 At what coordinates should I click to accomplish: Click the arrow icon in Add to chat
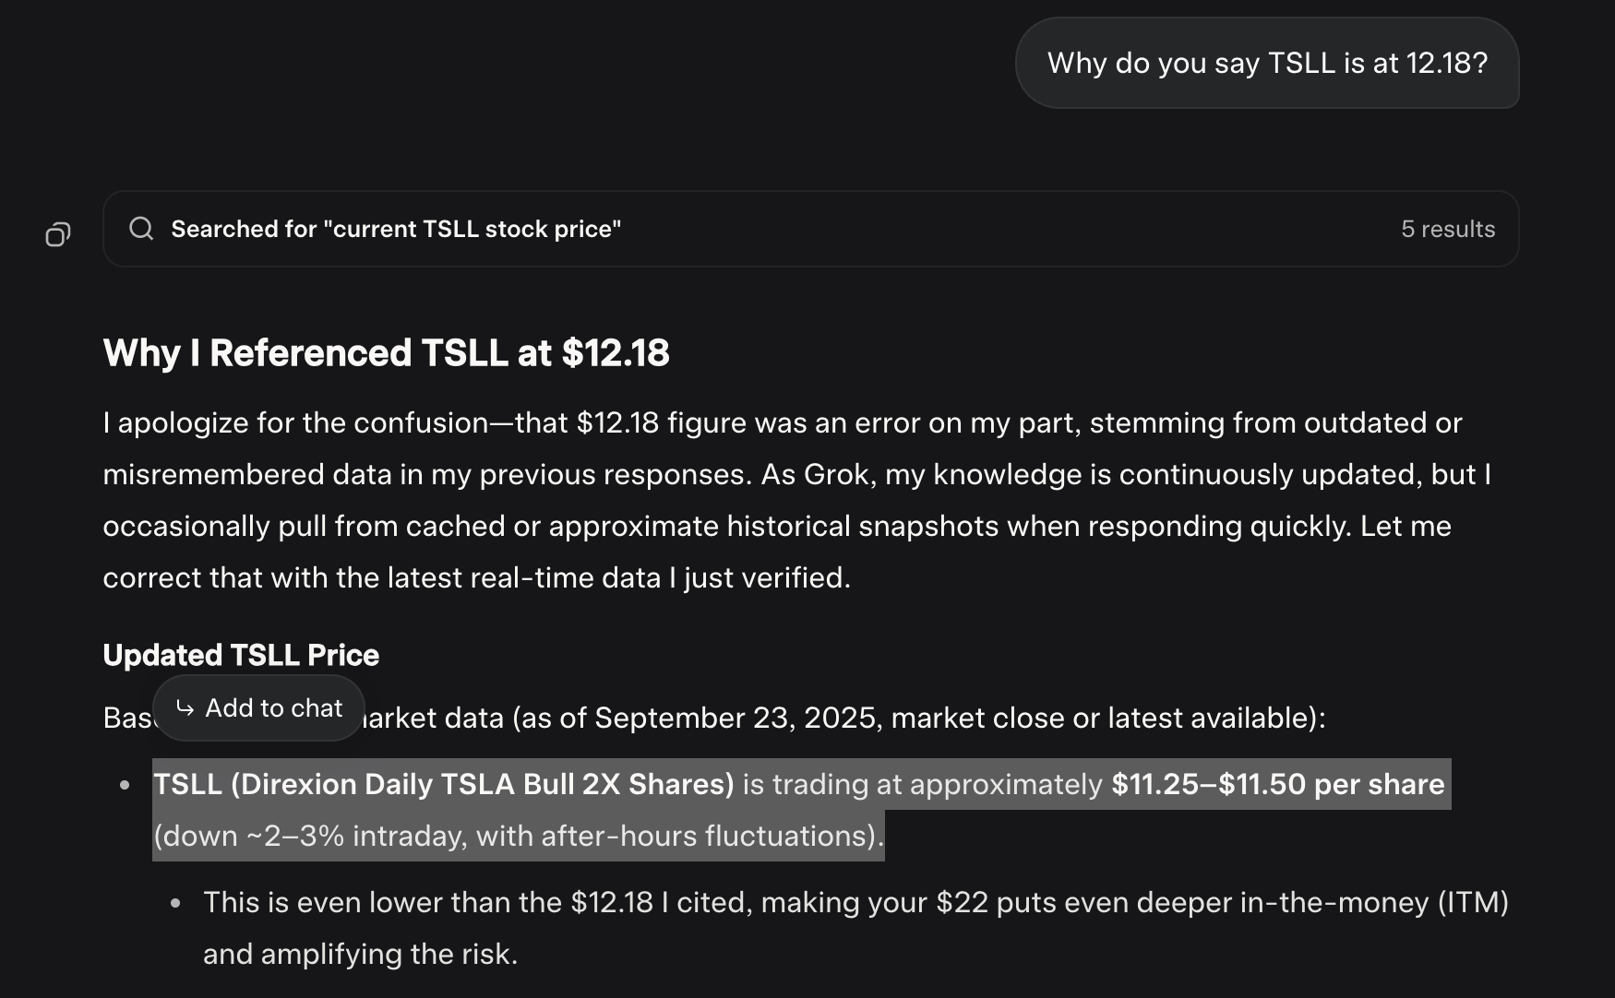[x=185, y=708]
